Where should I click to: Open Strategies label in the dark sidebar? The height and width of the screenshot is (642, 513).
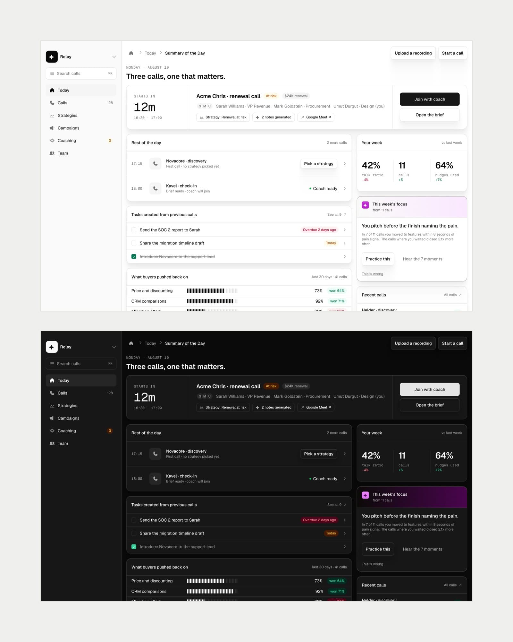pos(67,406)
